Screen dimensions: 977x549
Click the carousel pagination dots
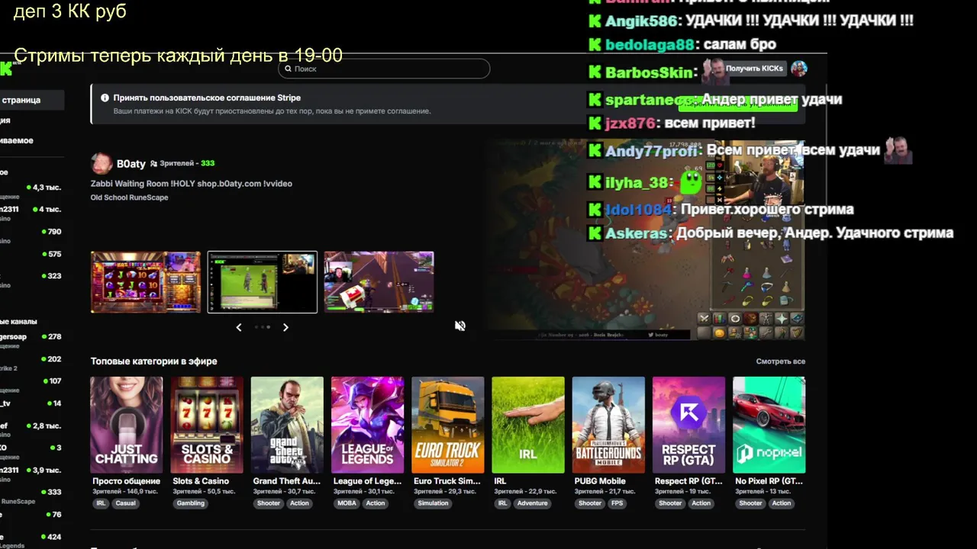click(263, 327)
